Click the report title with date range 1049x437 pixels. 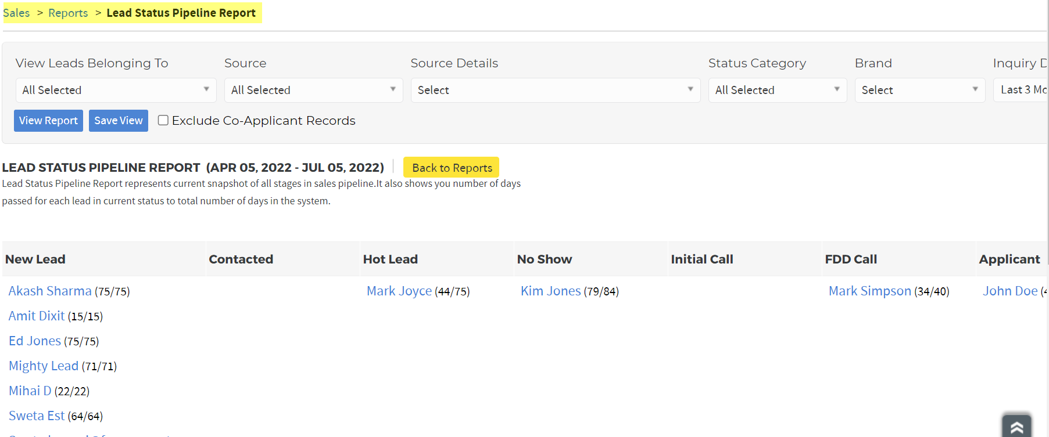(193, 168)
